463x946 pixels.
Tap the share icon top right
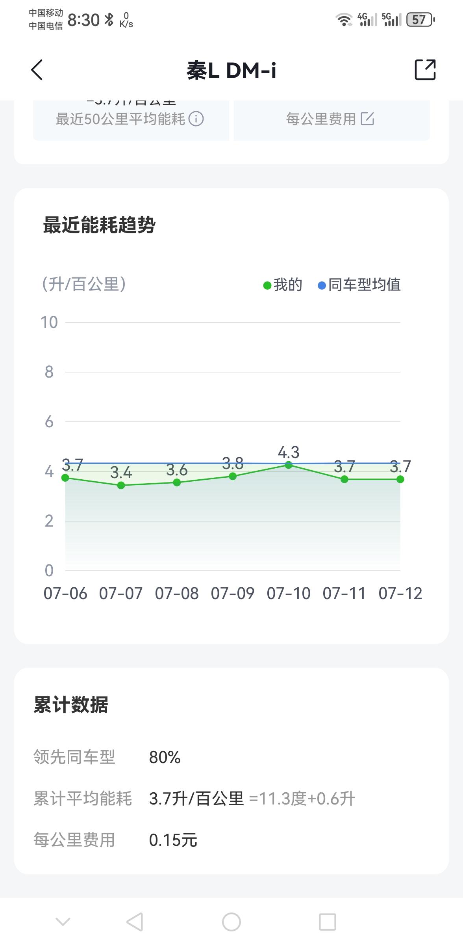[425, 70]
